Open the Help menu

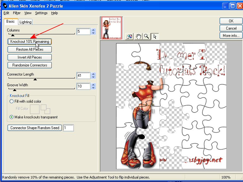[x=55, y=13]
